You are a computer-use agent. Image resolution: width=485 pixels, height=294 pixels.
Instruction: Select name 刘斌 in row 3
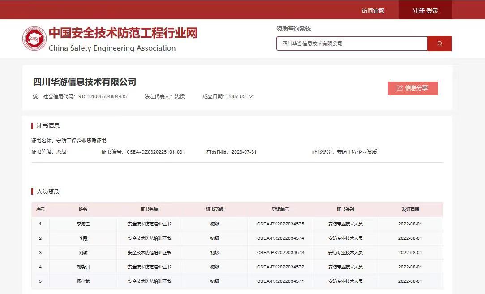point(83,252)
